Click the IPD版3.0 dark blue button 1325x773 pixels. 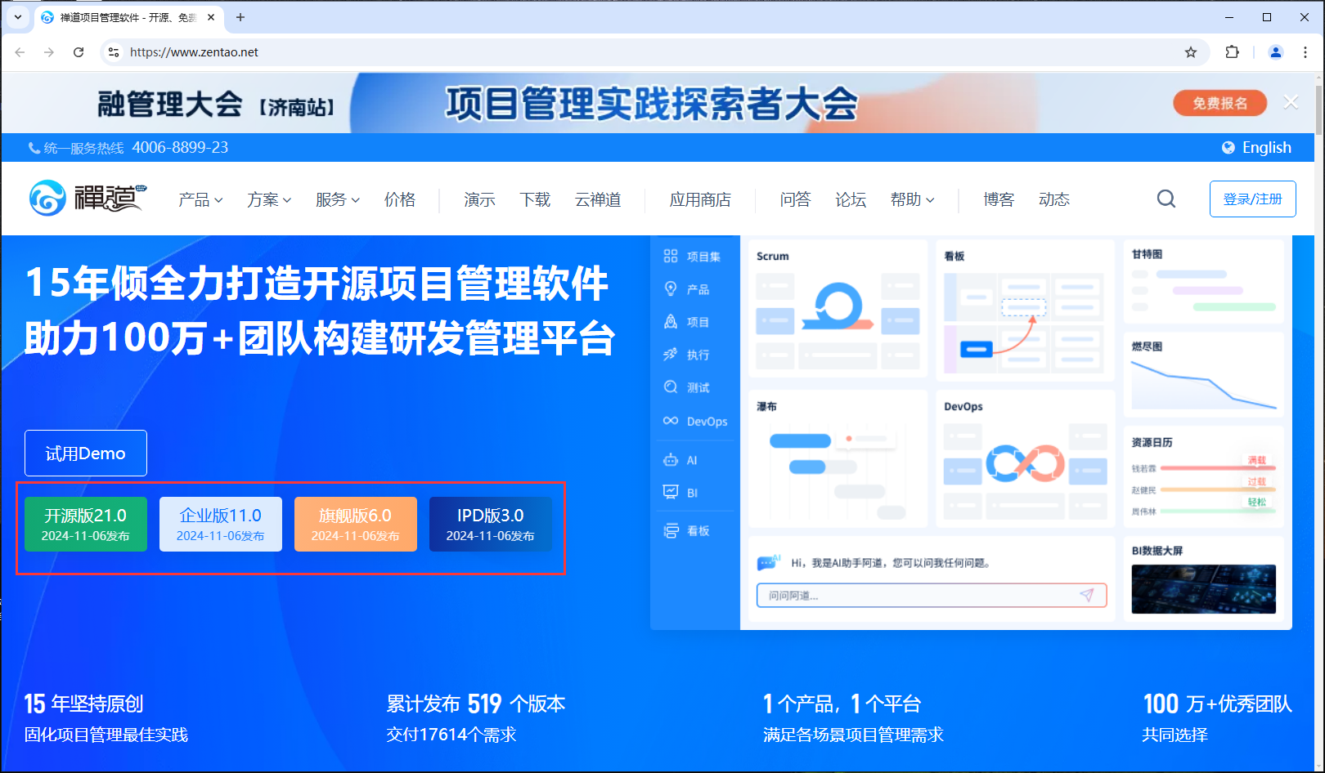coord(491,524)
